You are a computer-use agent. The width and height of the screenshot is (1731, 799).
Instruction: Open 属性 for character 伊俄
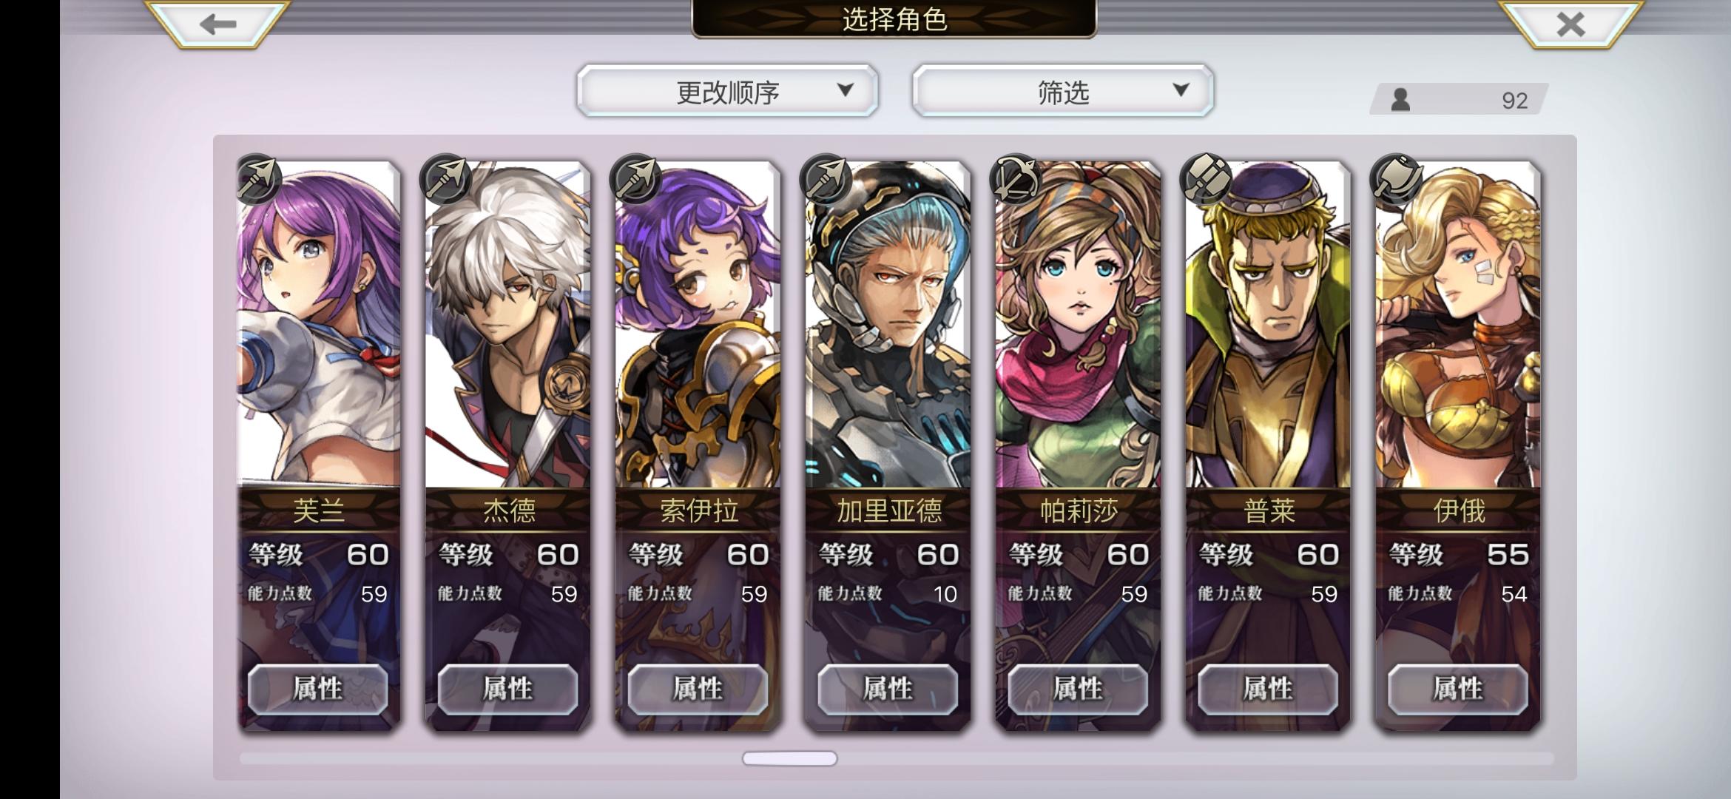(x=1458, y=690)
